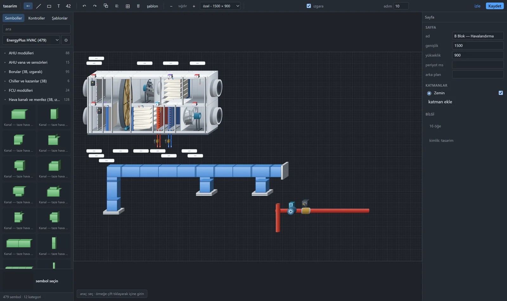Expand Chiller ve kazanlar (3B) category

[x=36, y=81]
